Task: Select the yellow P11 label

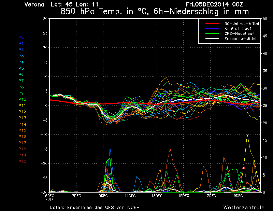Action: tap(22, 105)
